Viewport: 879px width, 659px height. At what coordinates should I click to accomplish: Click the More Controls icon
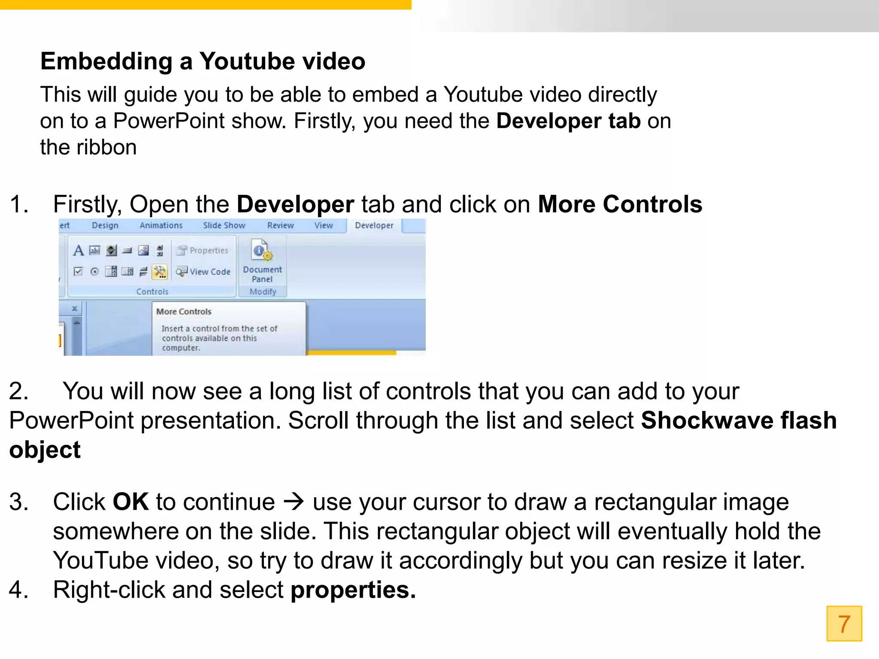pos(160,272)
